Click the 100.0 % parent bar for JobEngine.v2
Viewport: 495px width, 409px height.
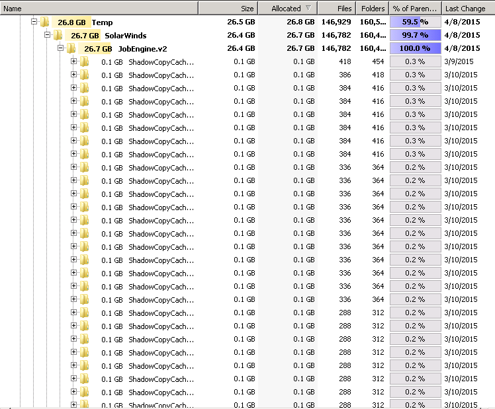[x=415, y=48]
